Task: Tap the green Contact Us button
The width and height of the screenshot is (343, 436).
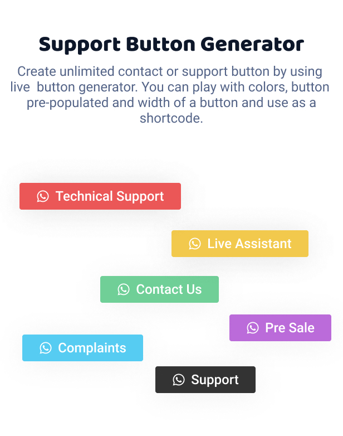Action: coord(159,289)
